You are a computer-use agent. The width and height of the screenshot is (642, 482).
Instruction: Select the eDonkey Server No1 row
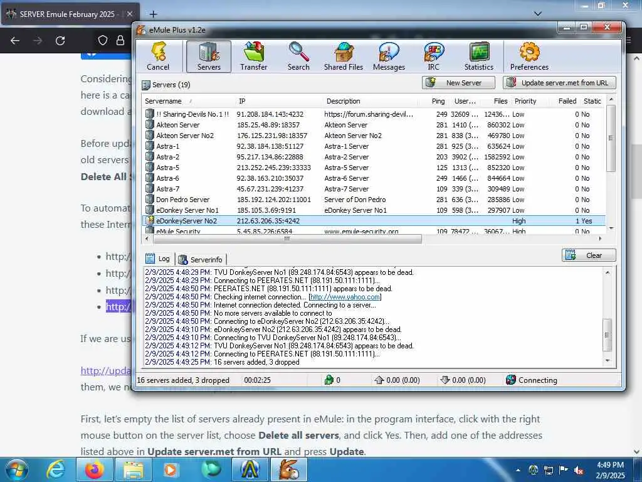[374, 210]
